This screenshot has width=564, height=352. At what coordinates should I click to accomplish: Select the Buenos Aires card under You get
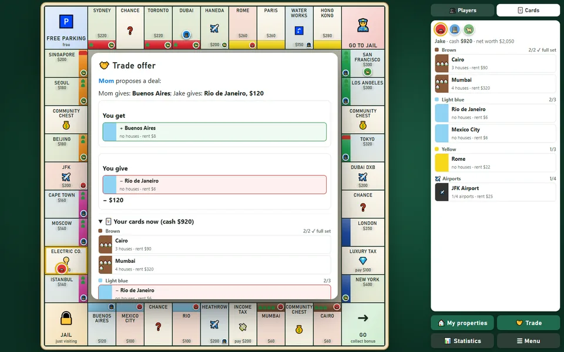pos(214,132)
